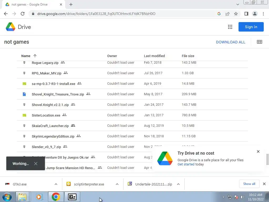Select RPG_Maker_MV.zip file name

(x=46, y=73)
